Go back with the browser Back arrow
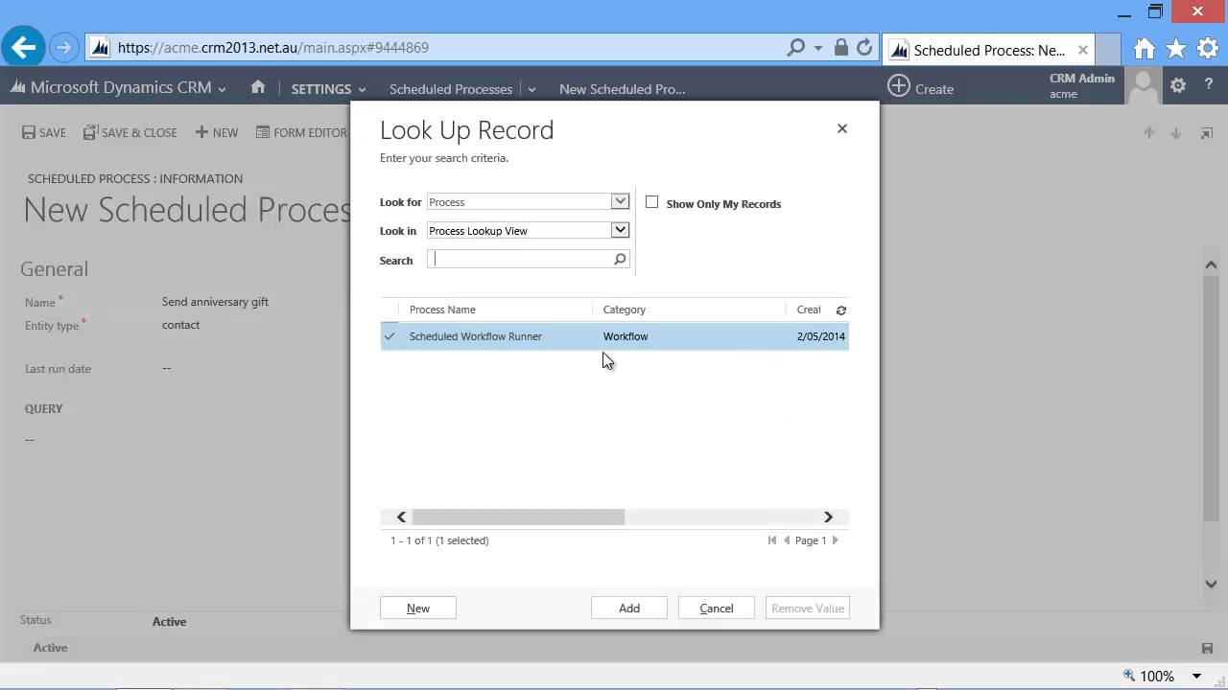The height and width of the screenshot is (690, 1228). tap(23, 47)
